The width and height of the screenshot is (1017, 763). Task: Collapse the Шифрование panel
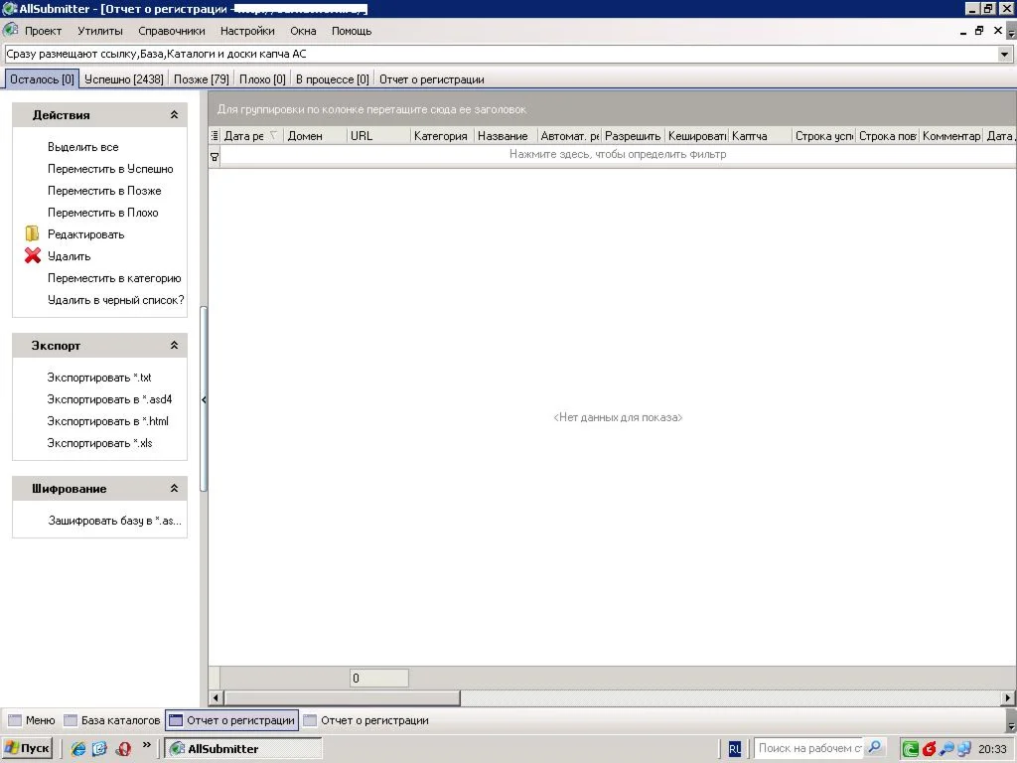(x=174, y=488)
